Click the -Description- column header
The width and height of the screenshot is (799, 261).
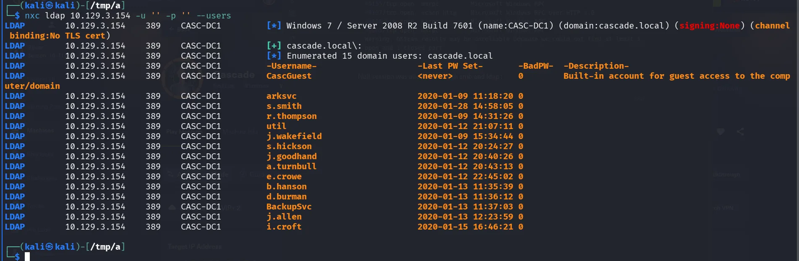point(596,66)
